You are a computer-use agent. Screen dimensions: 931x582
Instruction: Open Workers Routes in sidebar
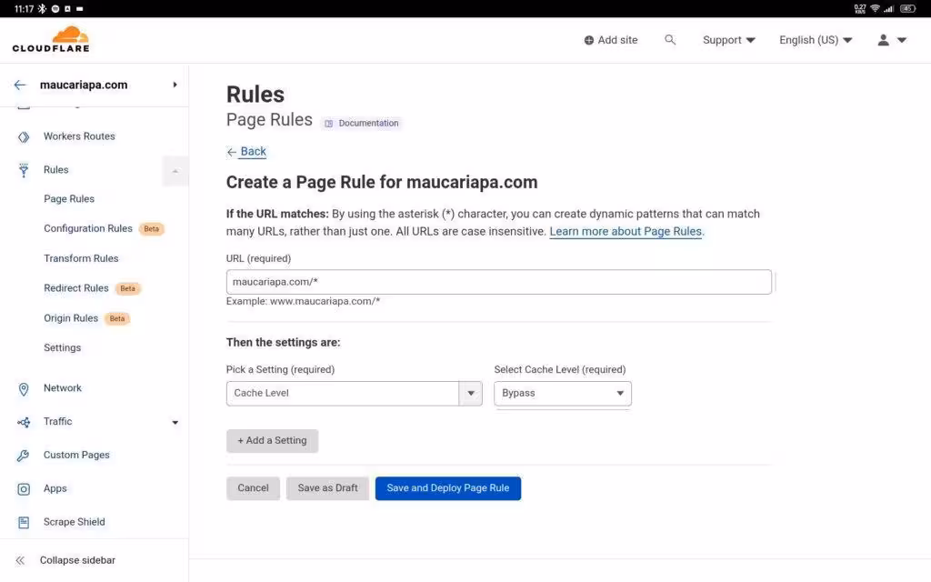[79, 136]
